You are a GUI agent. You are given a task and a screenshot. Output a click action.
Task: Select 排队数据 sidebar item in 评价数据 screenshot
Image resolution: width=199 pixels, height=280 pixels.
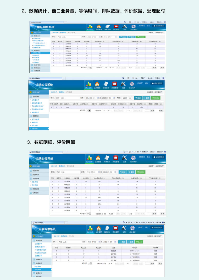(x=35, y=125)
